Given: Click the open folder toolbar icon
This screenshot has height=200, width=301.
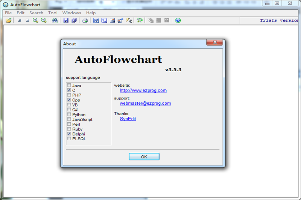Looking at the screenshot, I should click(x=8, y=20).
